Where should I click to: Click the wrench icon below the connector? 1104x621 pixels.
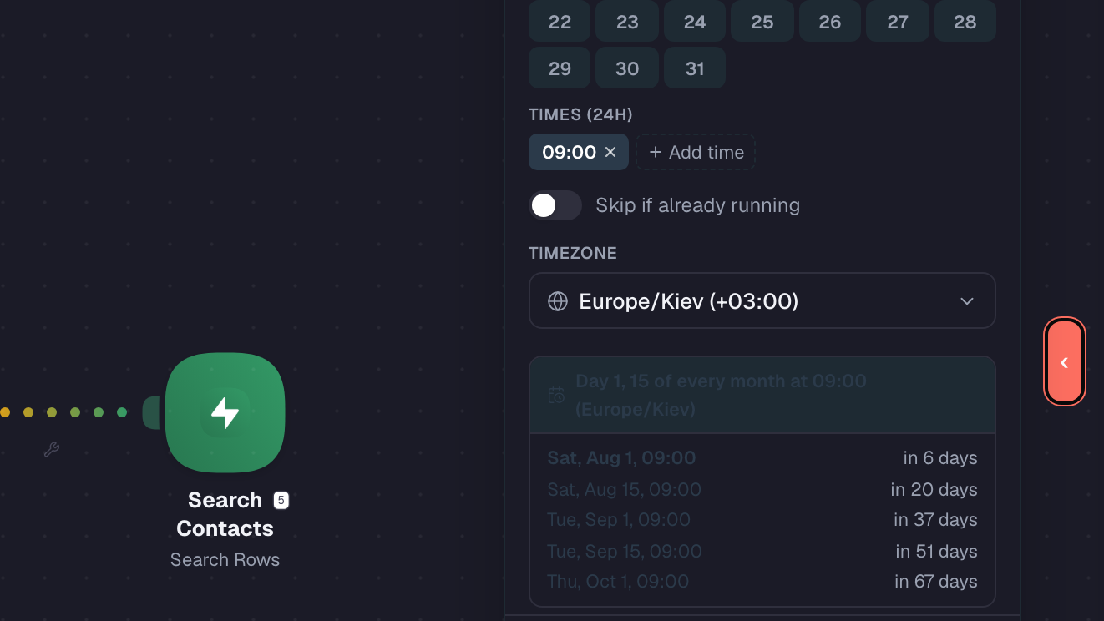pyautogui.click(x=51, y=450)
